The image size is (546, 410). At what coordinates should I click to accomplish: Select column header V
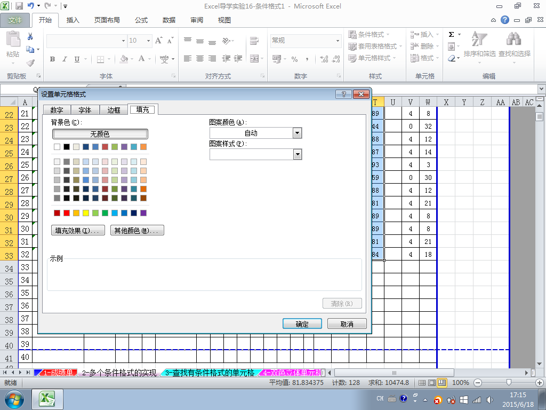click(410, 102)
